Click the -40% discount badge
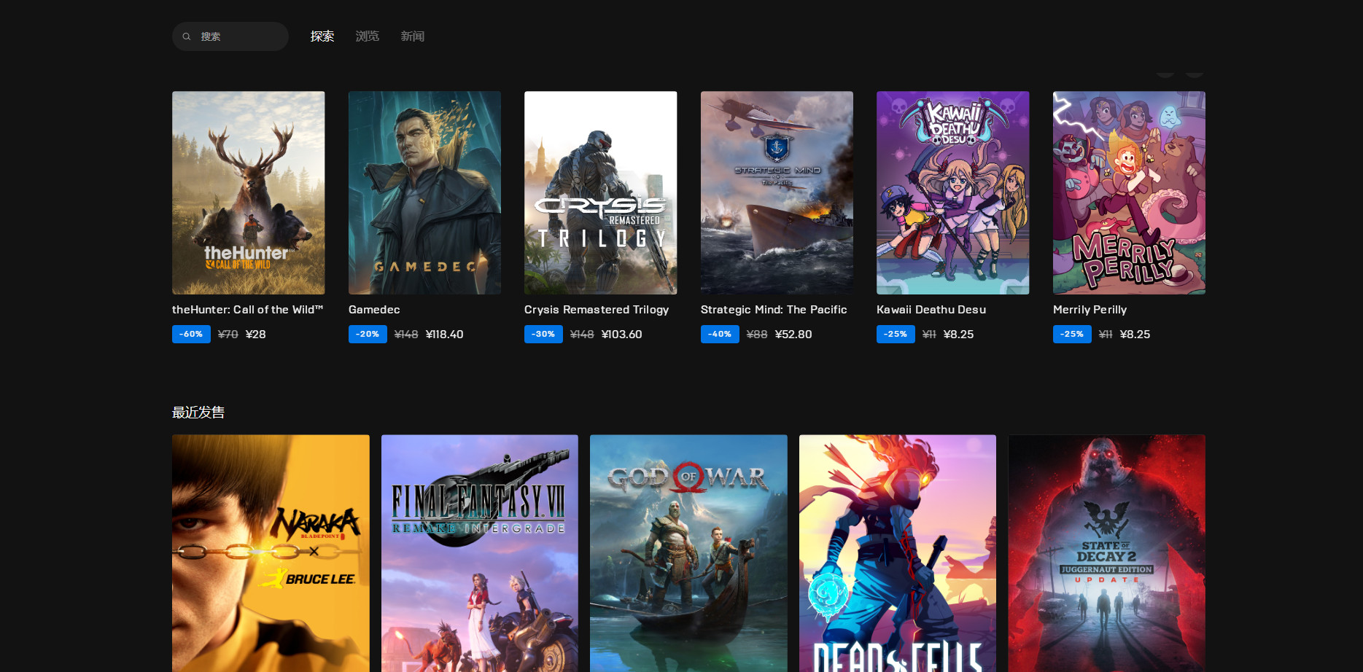 point(720,334)
